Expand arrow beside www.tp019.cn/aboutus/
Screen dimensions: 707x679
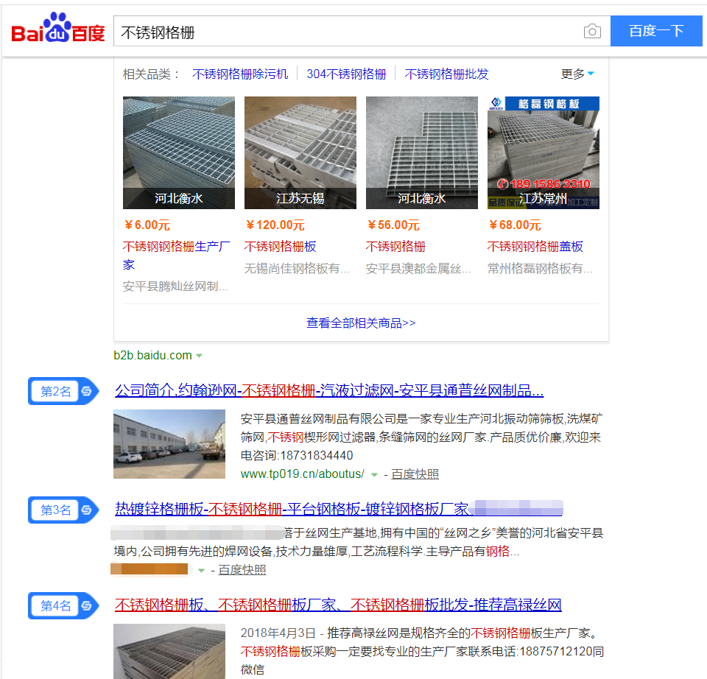[x=374, y=475]
